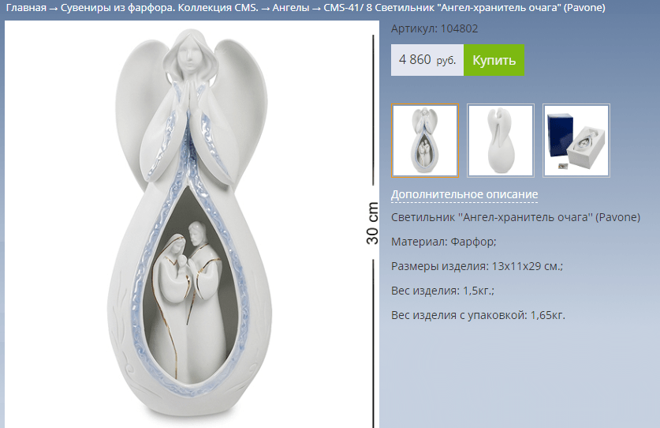Click the Светильник "Ангел-хранитель очага" (Pavone) description line
Screen dimensions: 660x428
click(516, 217)
